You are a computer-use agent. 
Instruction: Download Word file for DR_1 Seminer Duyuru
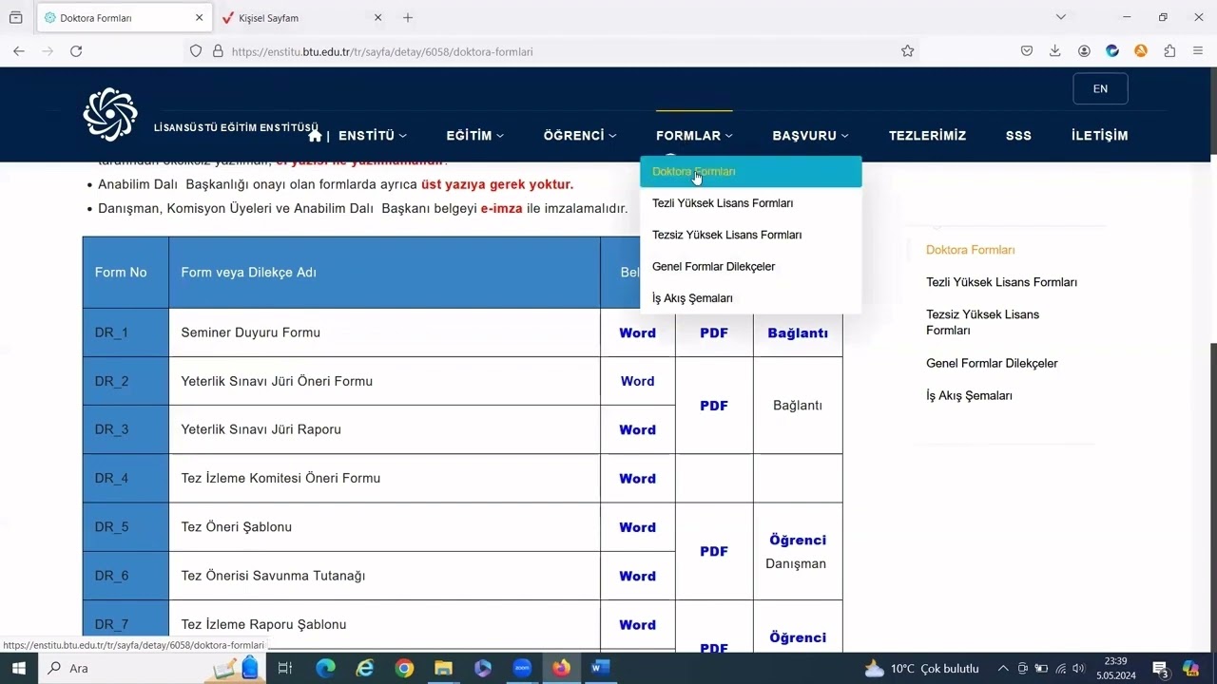(x=637, y=333)
